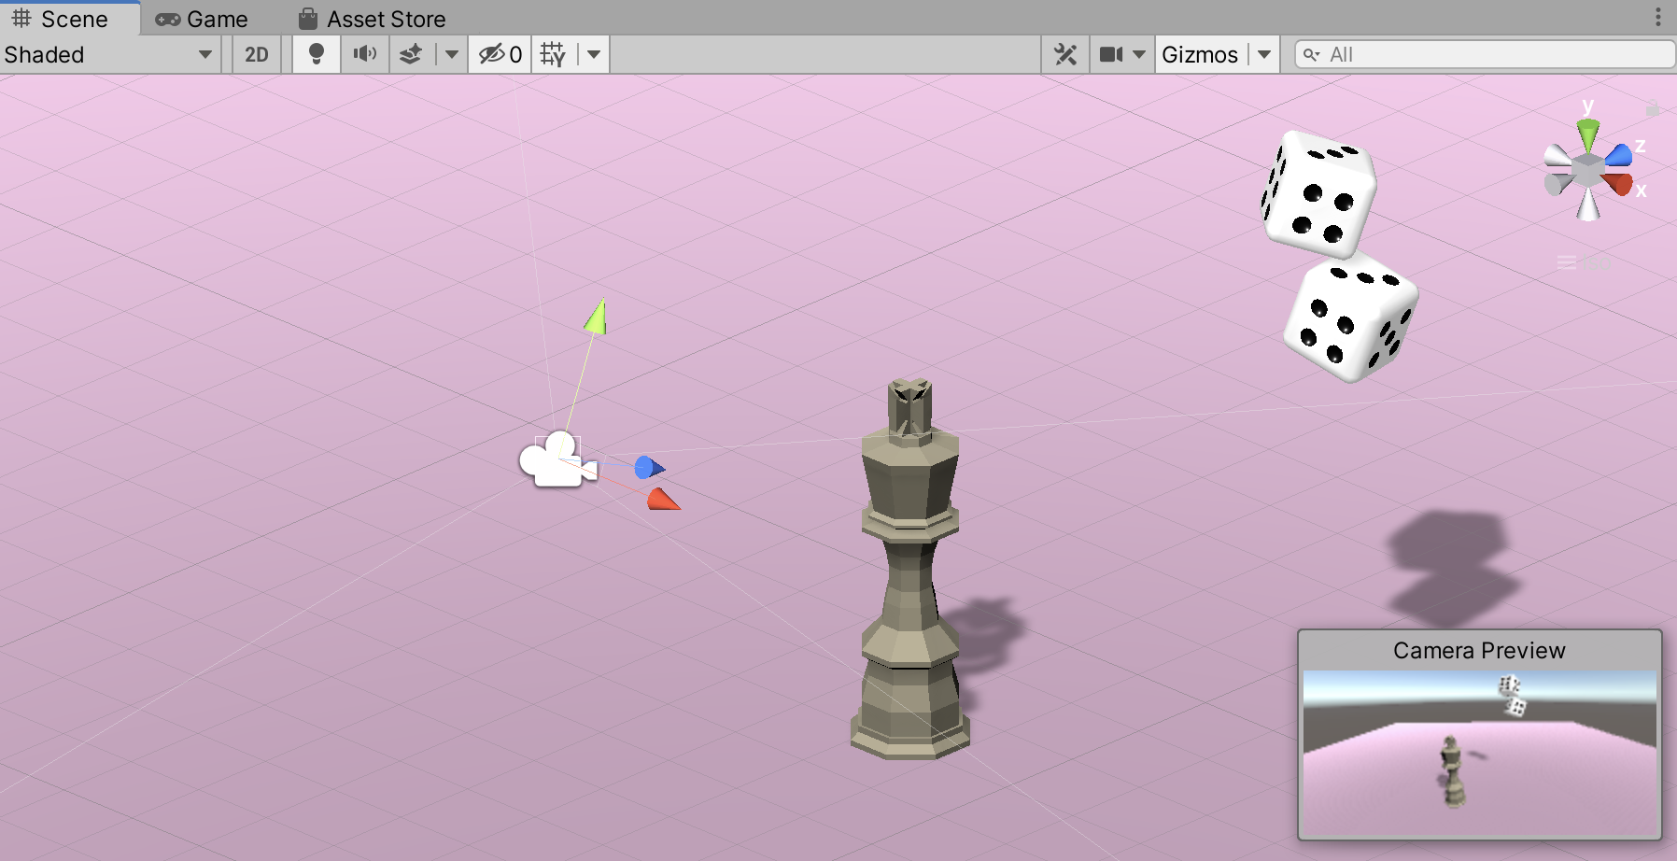Click the red X axis cone on orientation gizmo
1677x861 pixels.
tap(1619, 183)
